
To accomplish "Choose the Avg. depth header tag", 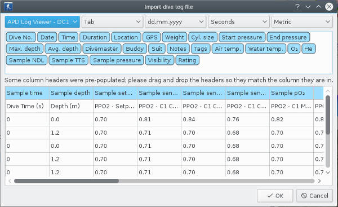I will (x=63, y=49).
